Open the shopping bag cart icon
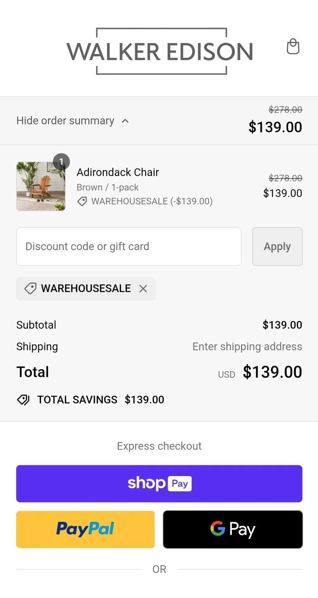Screen dimensions: 318x598 (293, 47)
